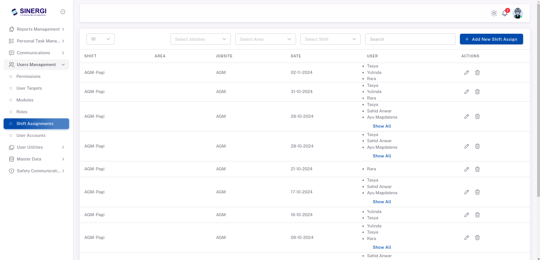Screen dimensions: 540x260
Task: Expand Safety Communication chevron
Action: (x=63, y=171)
